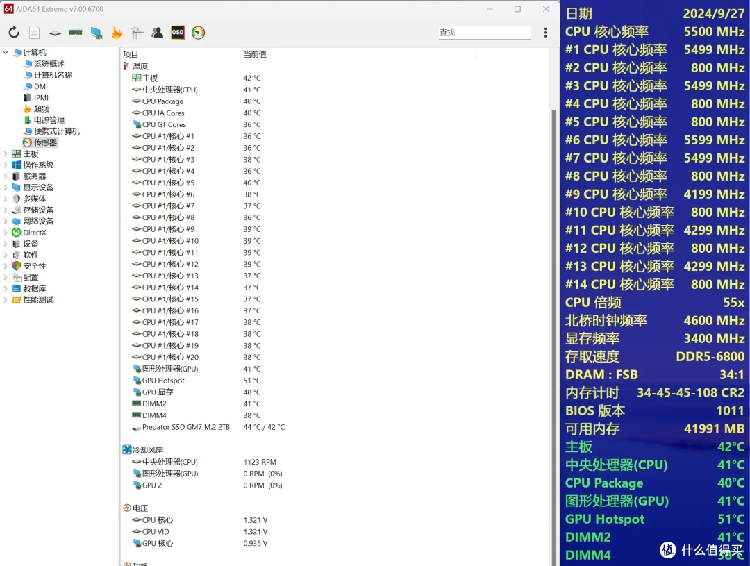Select 计算机名称 in the tree
750x566 pixels.
click(x=49, y=75)
